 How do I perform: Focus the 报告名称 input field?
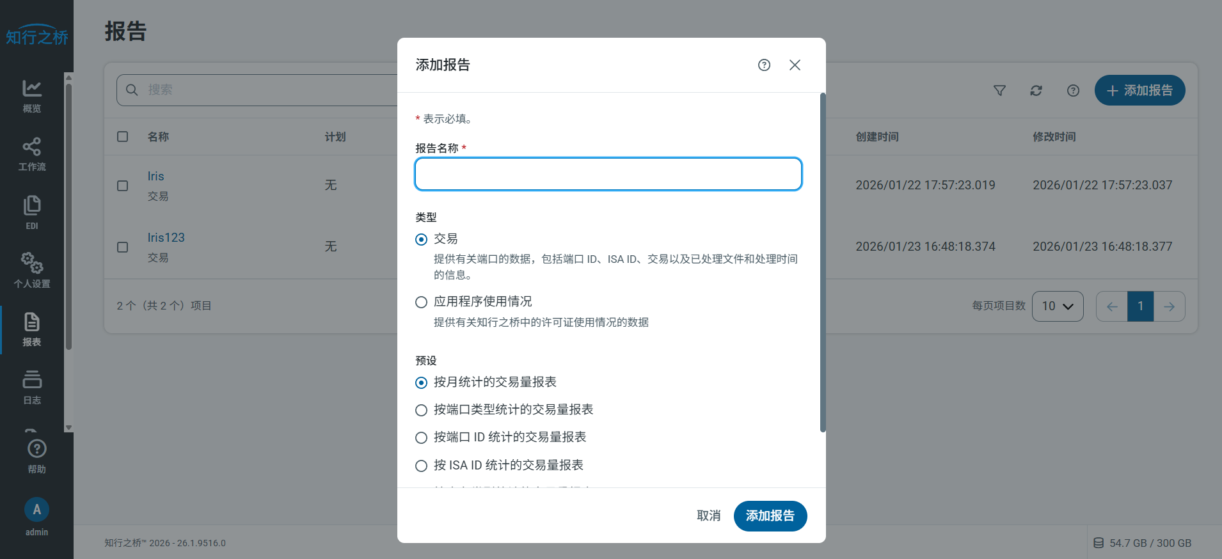click(x=608, y=174)
